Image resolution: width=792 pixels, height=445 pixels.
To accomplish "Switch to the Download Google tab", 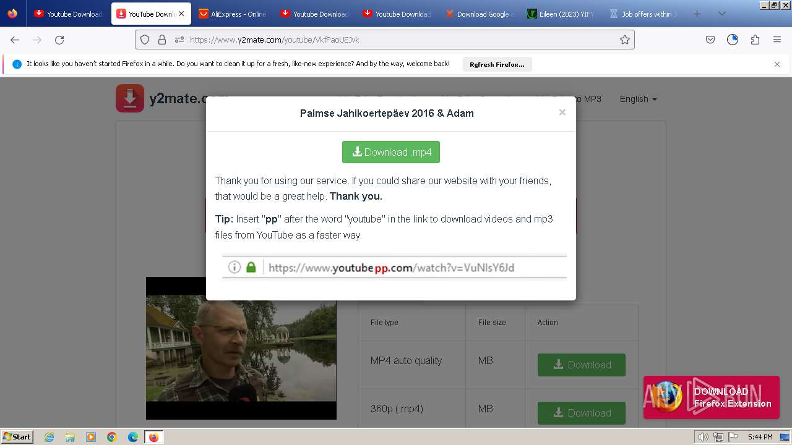I will pyautogui.click(x=479, y=14).
